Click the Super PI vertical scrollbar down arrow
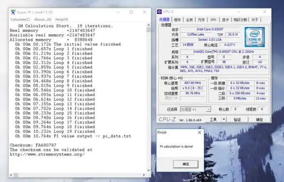This screenshot has width=284, height=182. (149, 170)
